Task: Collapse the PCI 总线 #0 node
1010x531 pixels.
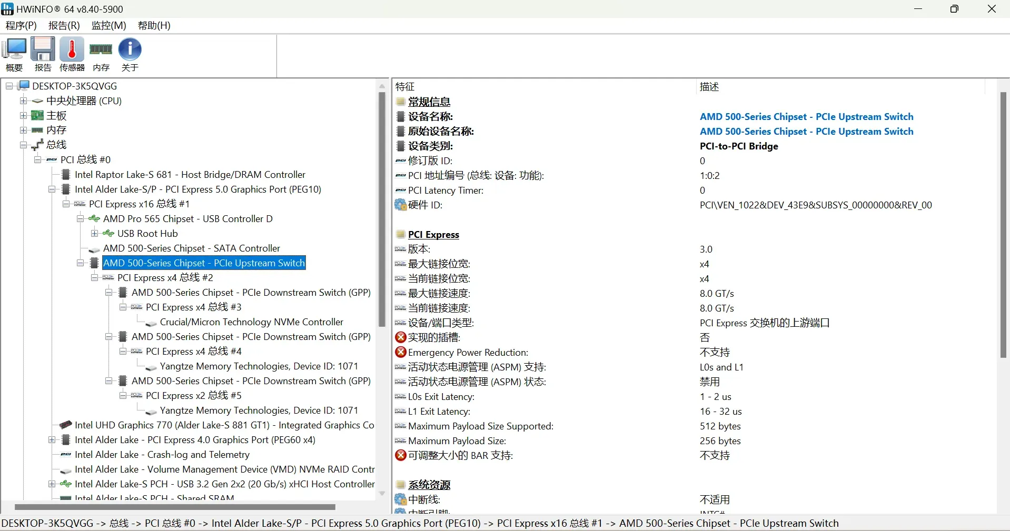Action: pos(37,159)
